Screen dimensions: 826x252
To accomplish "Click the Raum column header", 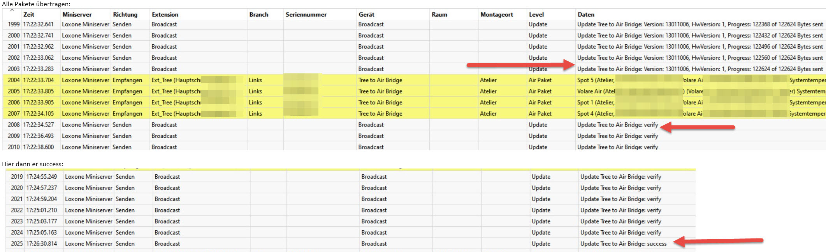I will click(439, 14).
